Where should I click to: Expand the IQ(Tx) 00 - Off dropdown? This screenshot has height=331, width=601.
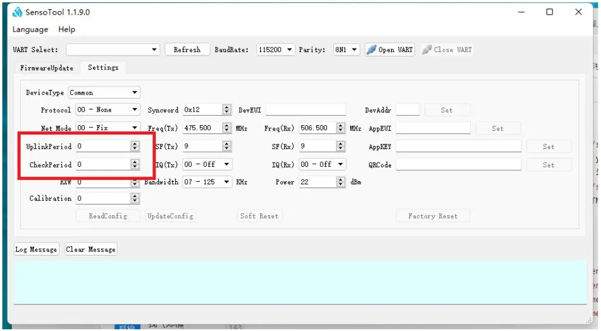click(x=207, y=164)
